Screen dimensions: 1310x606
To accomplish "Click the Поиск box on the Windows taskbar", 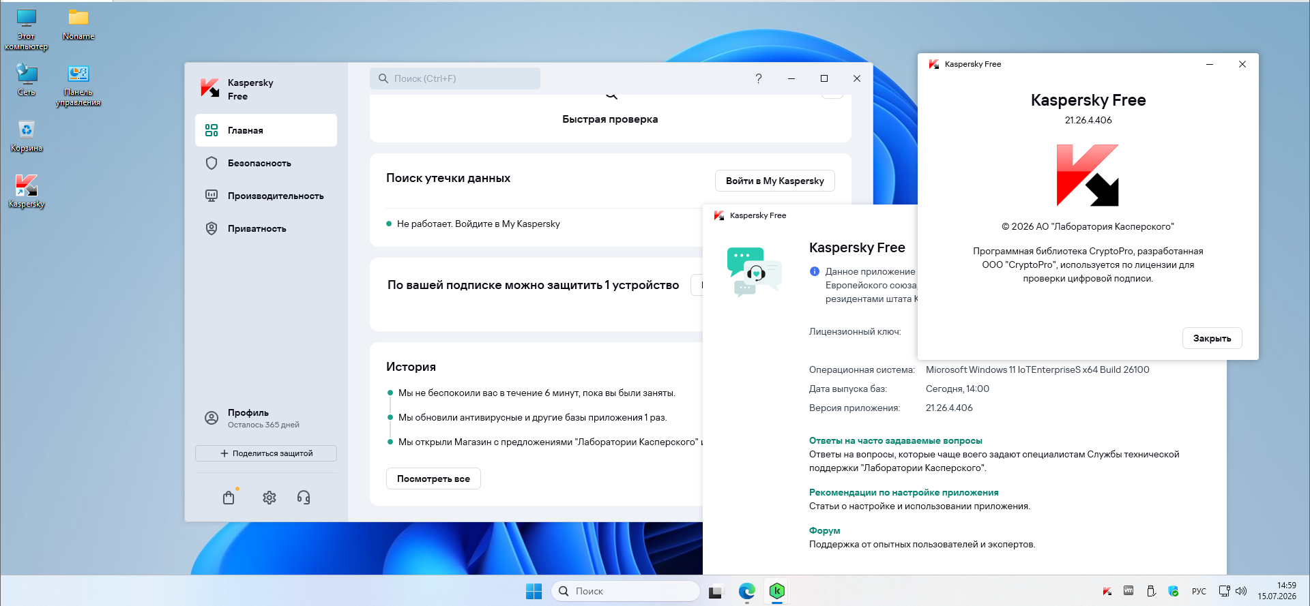I will [x=626, y=591].
